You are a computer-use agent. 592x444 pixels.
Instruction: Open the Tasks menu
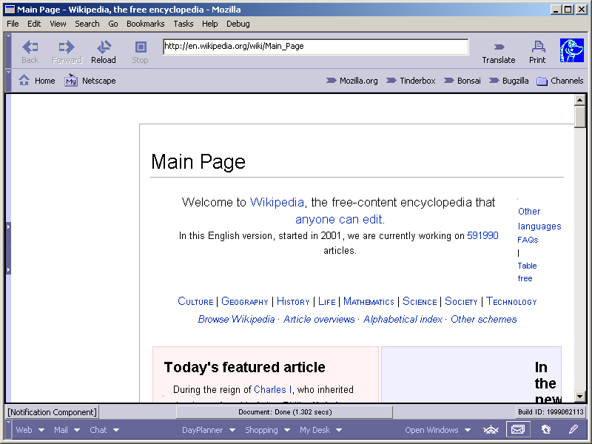tap(183, 24)
